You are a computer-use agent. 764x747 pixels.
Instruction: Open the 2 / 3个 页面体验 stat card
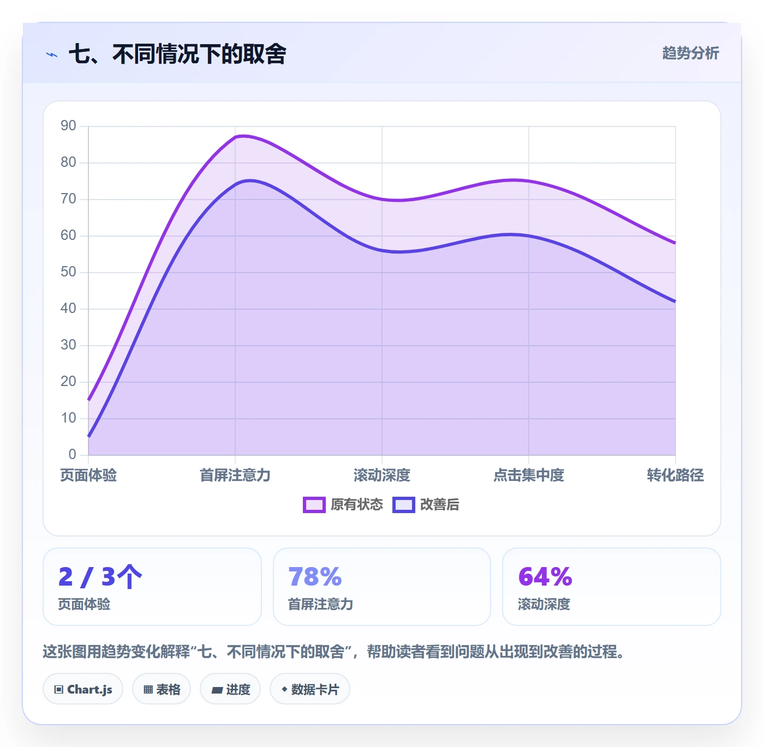click(x=152, y=587)
